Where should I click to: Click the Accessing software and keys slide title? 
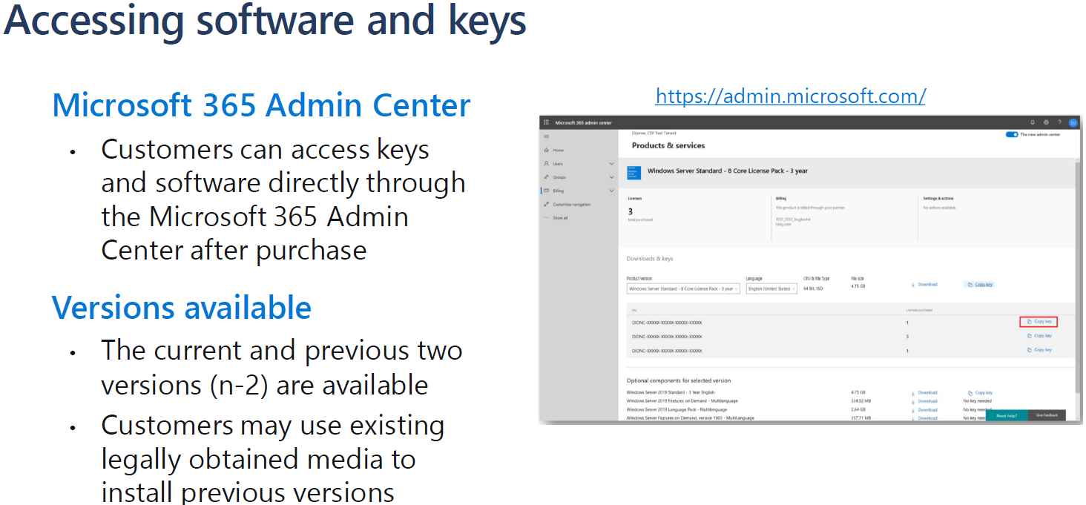point(266,20)
